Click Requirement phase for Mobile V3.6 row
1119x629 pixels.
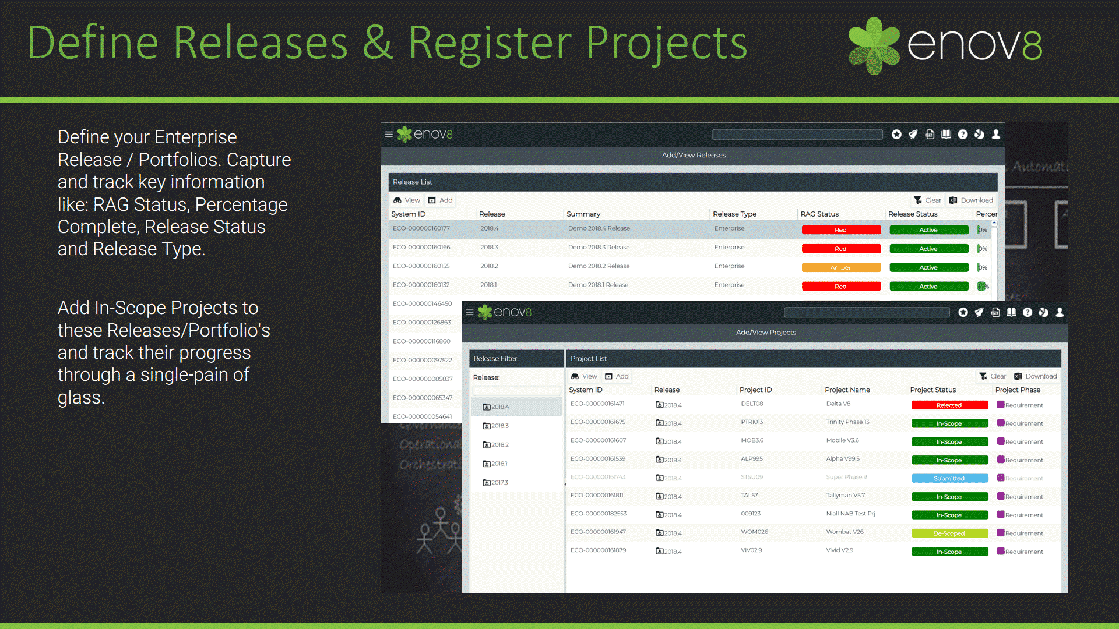tap(1020, 442)
